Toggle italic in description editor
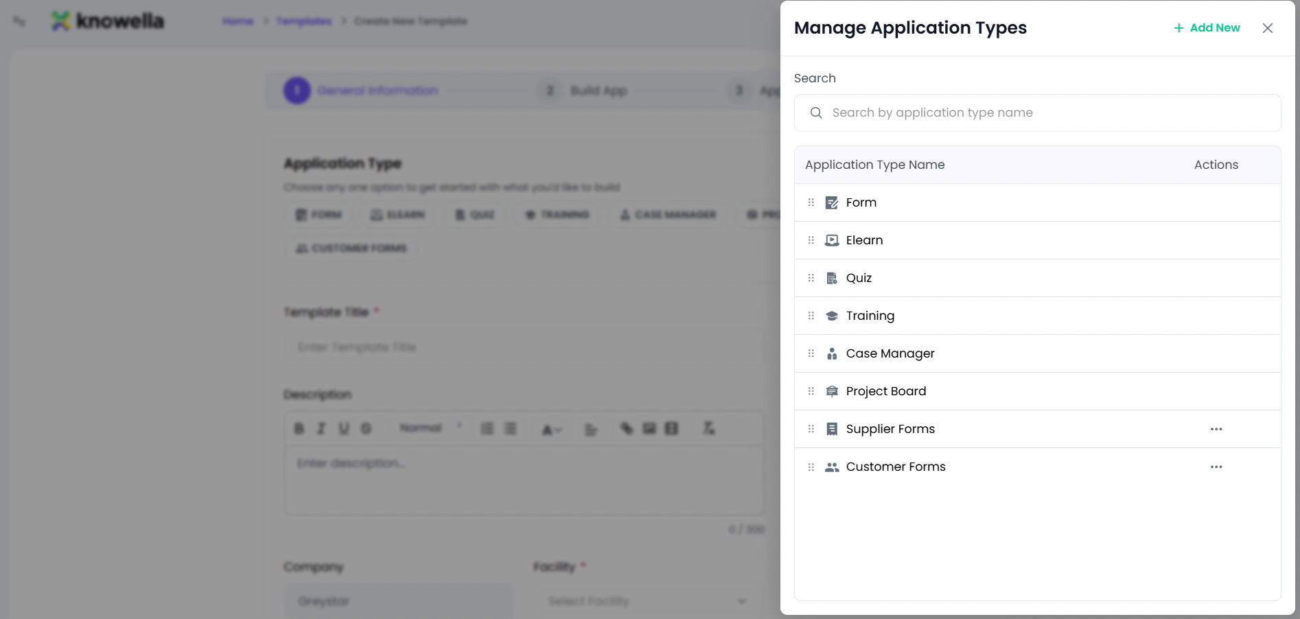 click(x=321, y=429)
